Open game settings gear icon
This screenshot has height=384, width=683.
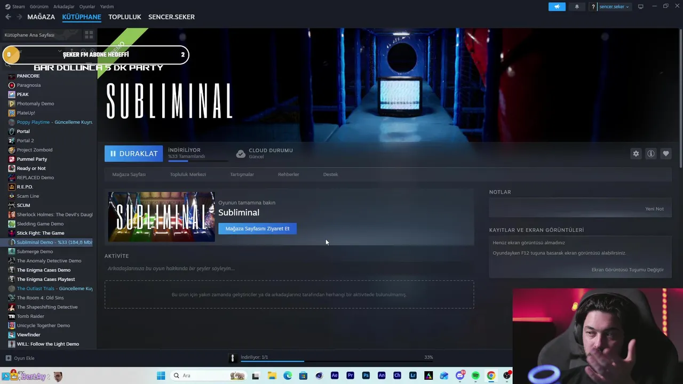(x=636, y=154)
